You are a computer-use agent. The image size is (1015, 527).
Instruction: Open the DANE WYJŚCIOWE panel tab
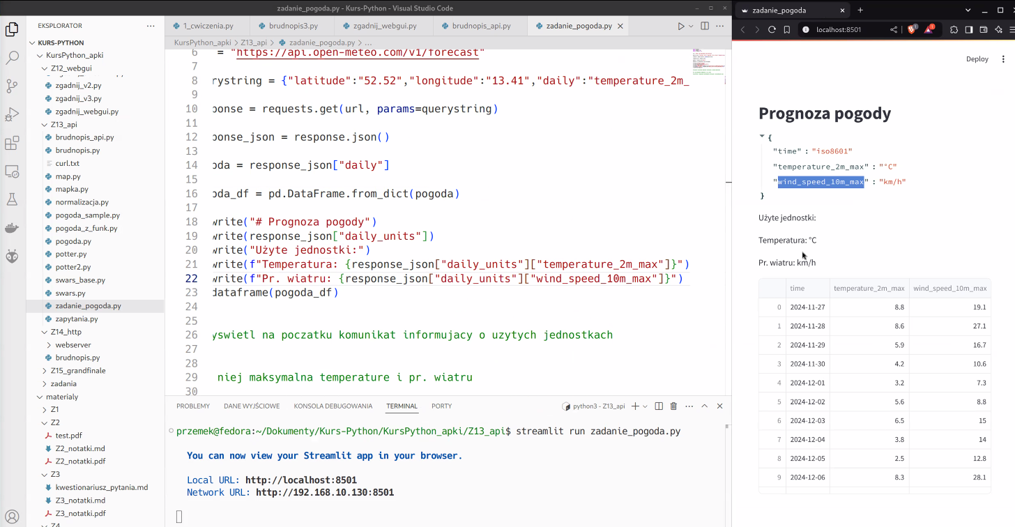(x=252, y=406)
